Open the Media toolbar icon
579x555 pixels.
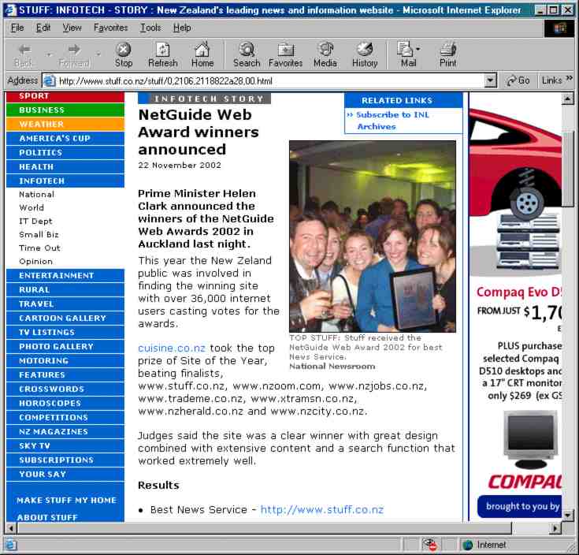pos(325,54)
